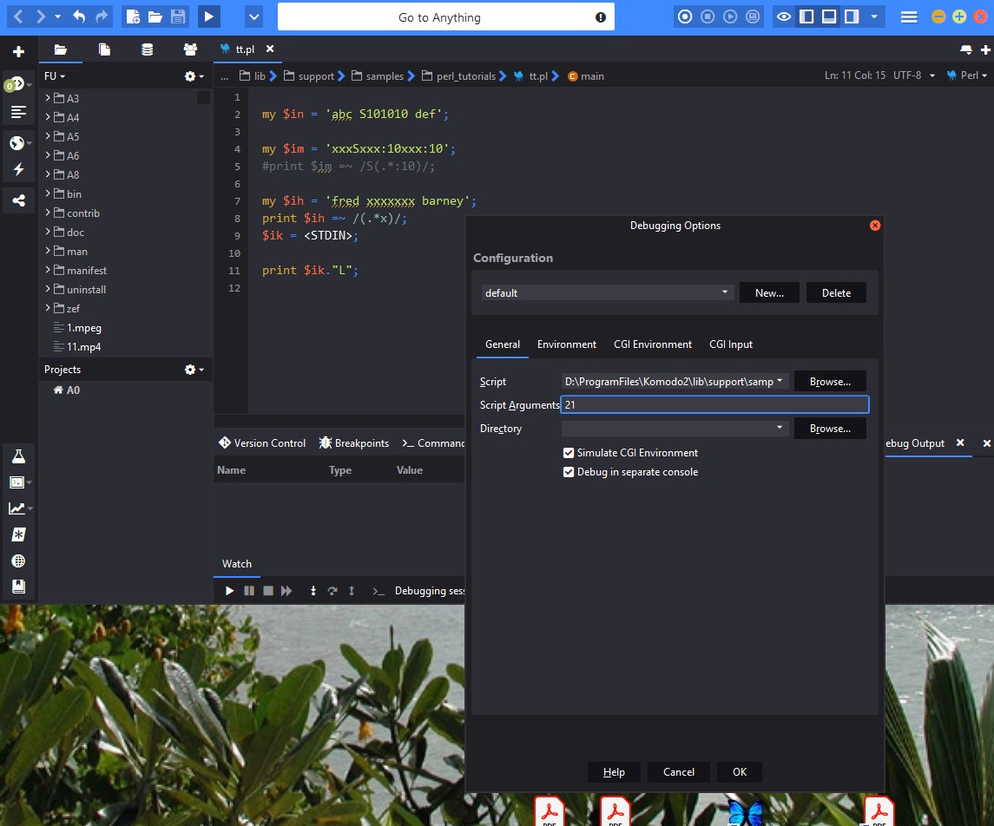Click the lightning bolt icon in sidebar

(x=18, y=169)
